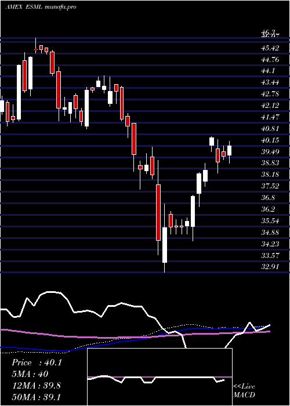Image resolution: width=290 pixels, height=406 pixels.
Task: Select the 44.76 price axis label
Action: coord(270,60)
